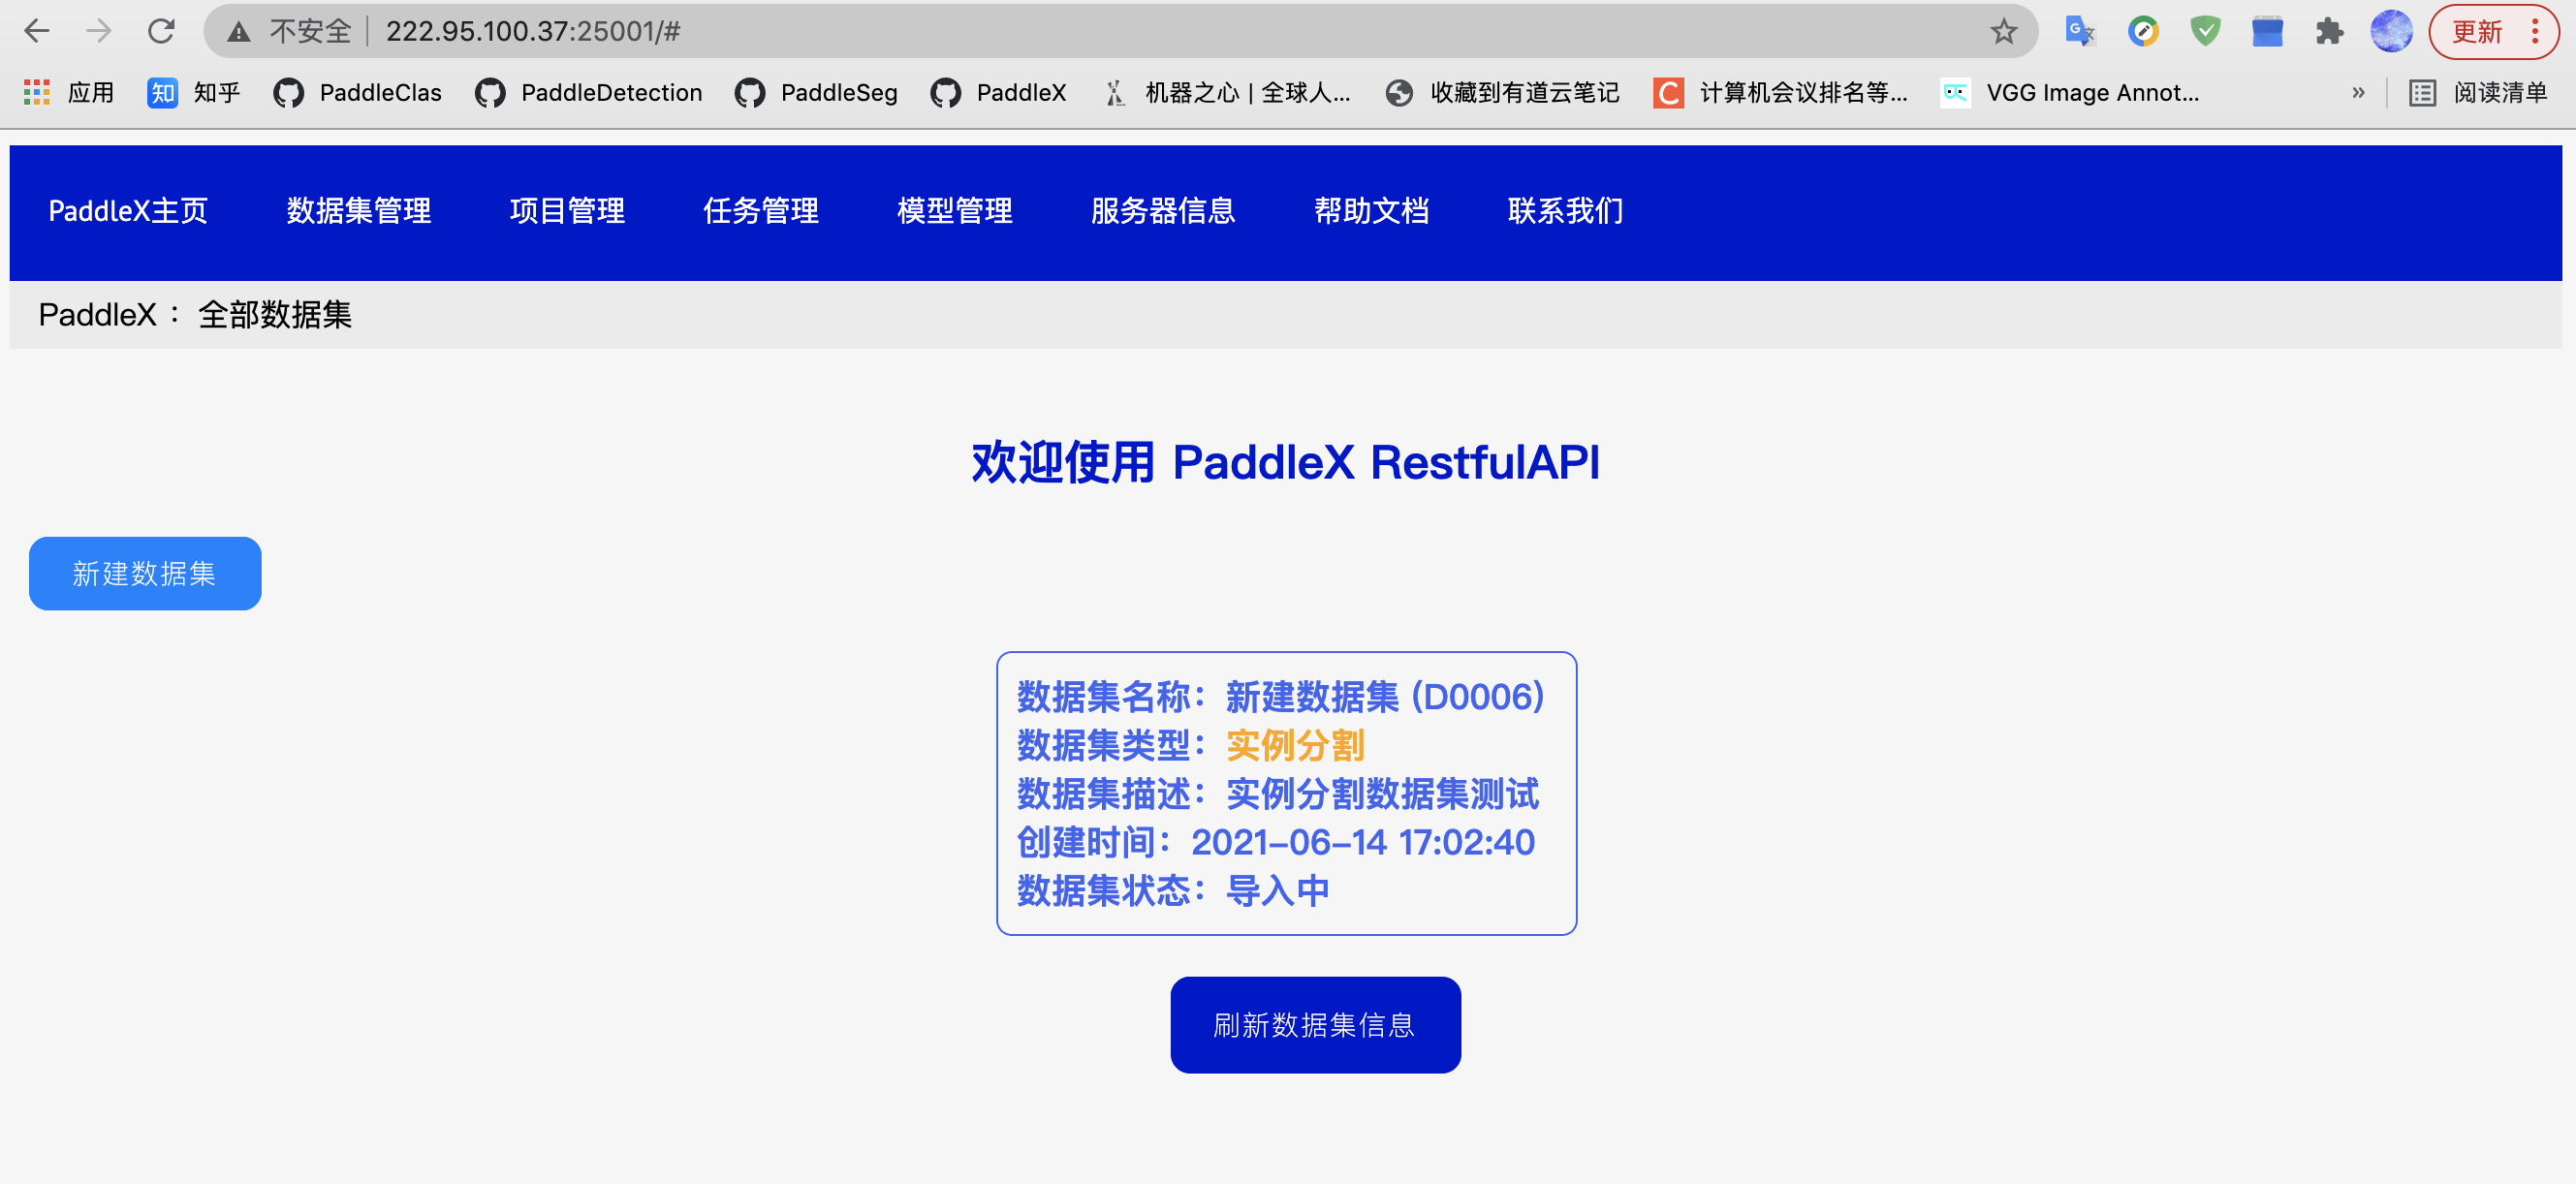Screen dimensions: 2576x1184
Task: Open Chrome's three-dot update menu
Action: coord(2534,31)
